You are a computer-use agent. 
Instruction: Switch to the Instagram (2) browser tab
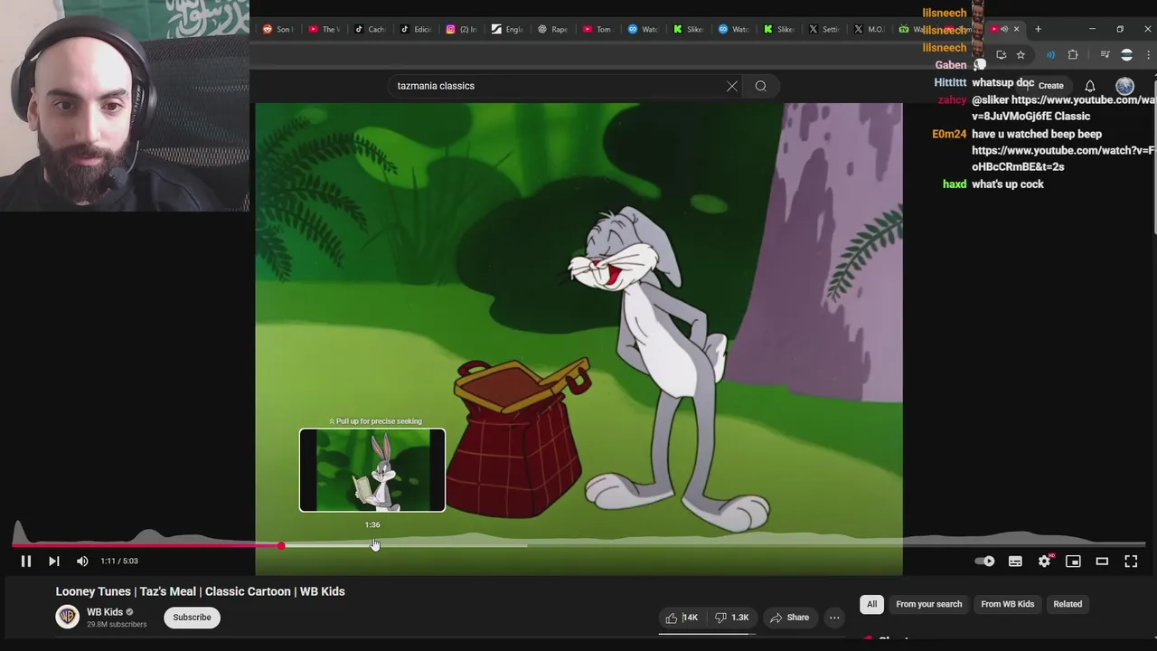point(461,29)
